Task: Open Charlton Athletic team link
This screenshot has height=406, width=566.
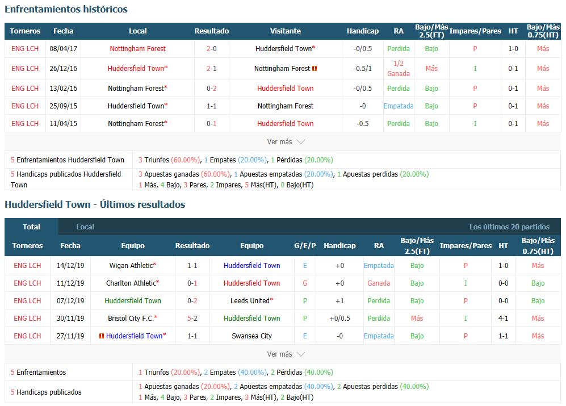Action: point(131,283)
